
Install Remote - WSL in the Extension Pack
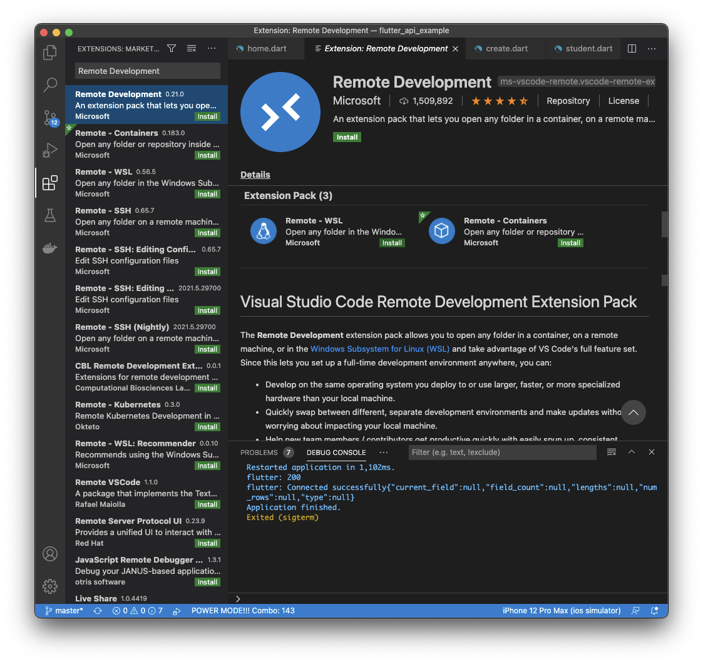[392, 243]
